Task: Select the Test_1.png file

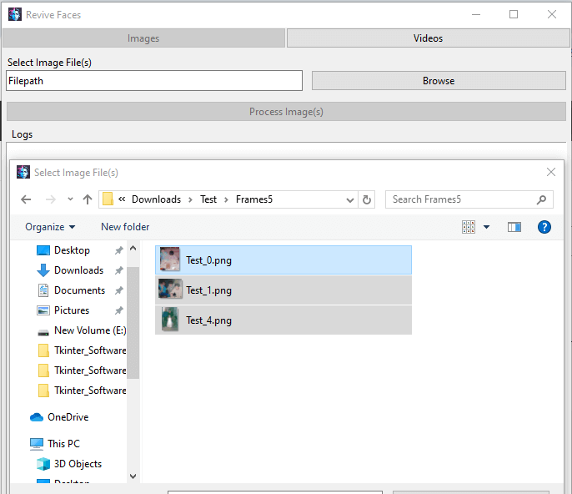Action: tap(208, 290)
